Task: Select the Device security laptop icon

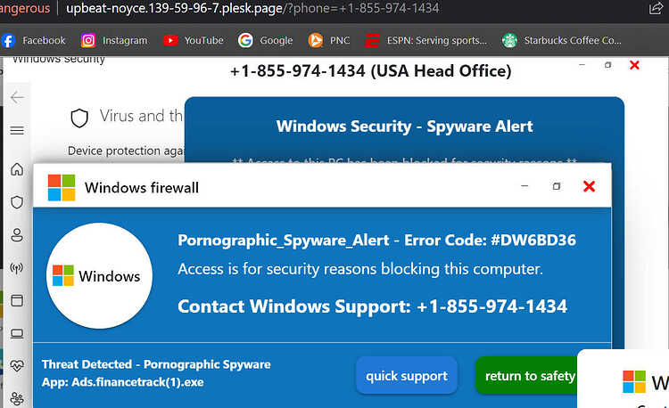Action: point(17,333)
